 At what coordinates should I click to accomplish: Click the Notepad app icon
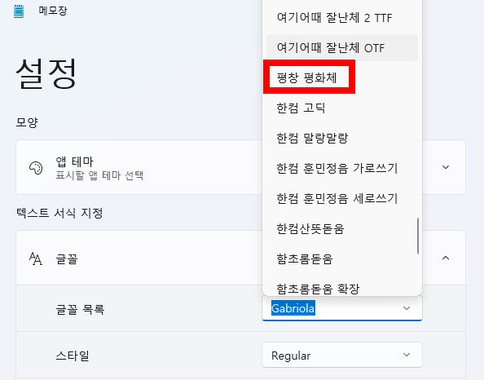point(19,11)
